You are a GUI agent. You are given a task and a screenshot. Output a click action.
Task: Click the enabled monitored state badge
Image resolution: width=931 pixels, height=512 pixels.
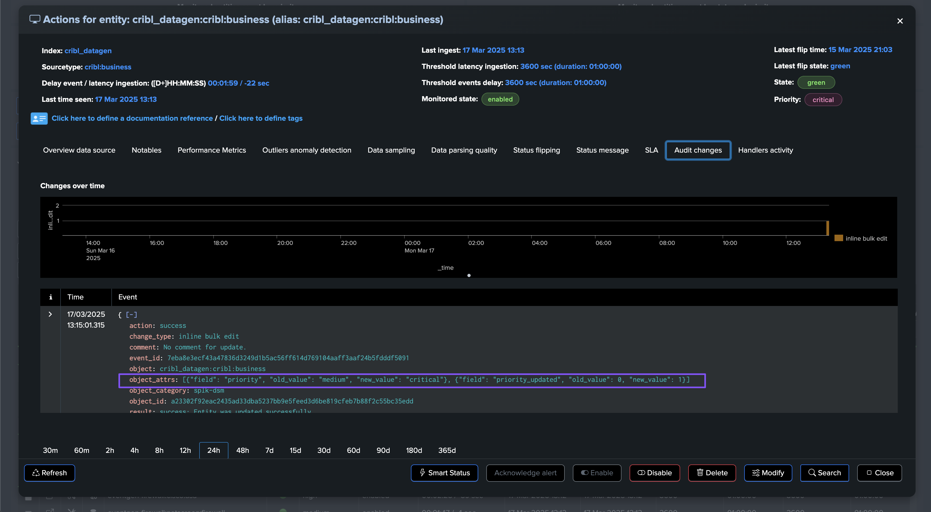click(500, 99)
